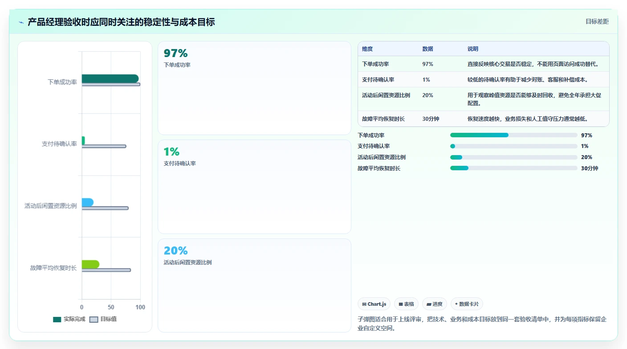This screenshot has height=349, width=627.
Task: Click the lightning icon beside the title
Action: (21, 22)
